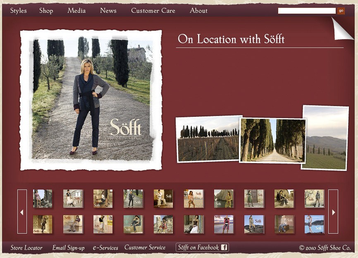Show previous thumbnails with the left arrow
Image resolution: width=358 pixels, height=258 pixels.
(x=22, y=211)
